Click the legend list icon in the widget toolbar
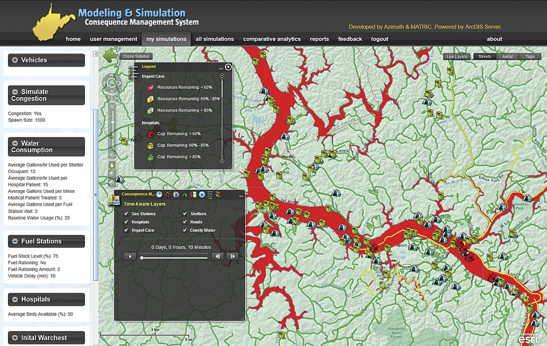The image size is (547, 346). coord(210,194)
